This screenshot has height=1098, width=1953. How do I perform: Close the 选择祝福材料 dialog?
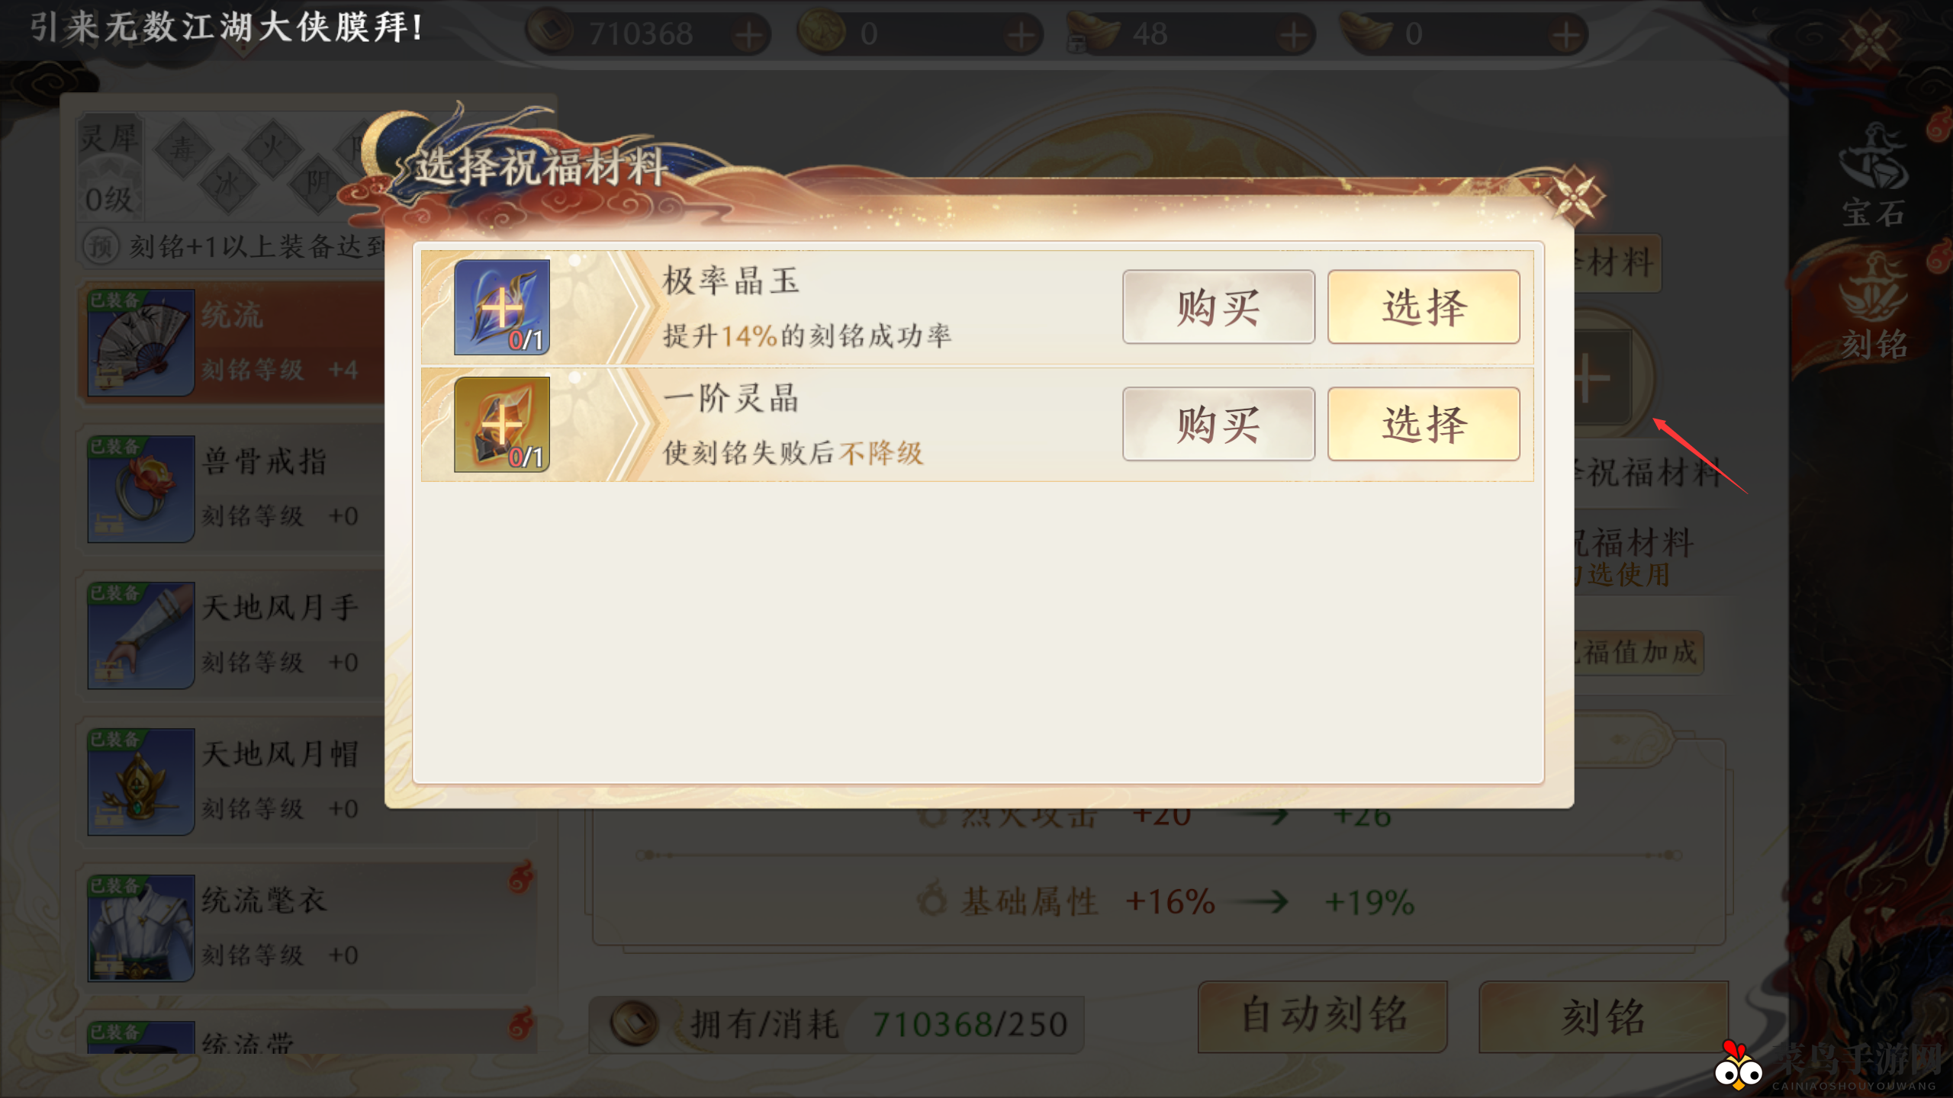click(x=1574, y=196)
